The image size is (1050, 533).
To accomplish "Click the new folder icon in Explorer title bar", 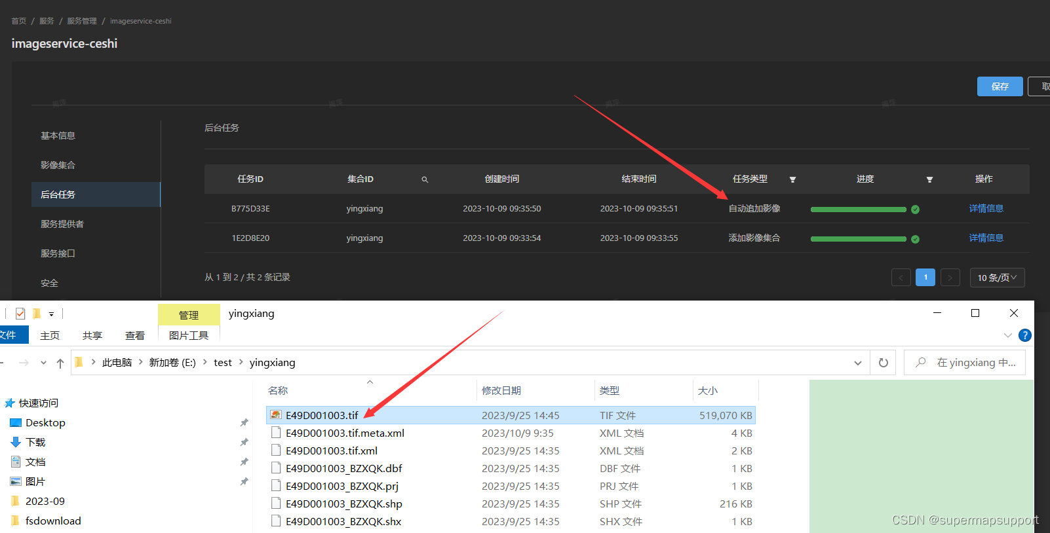I will click(x=37, y=314).
